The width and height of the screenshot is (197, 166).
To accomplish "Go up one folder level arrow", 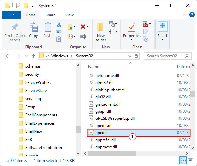I will pyautogui.click(x=33, y=56).
